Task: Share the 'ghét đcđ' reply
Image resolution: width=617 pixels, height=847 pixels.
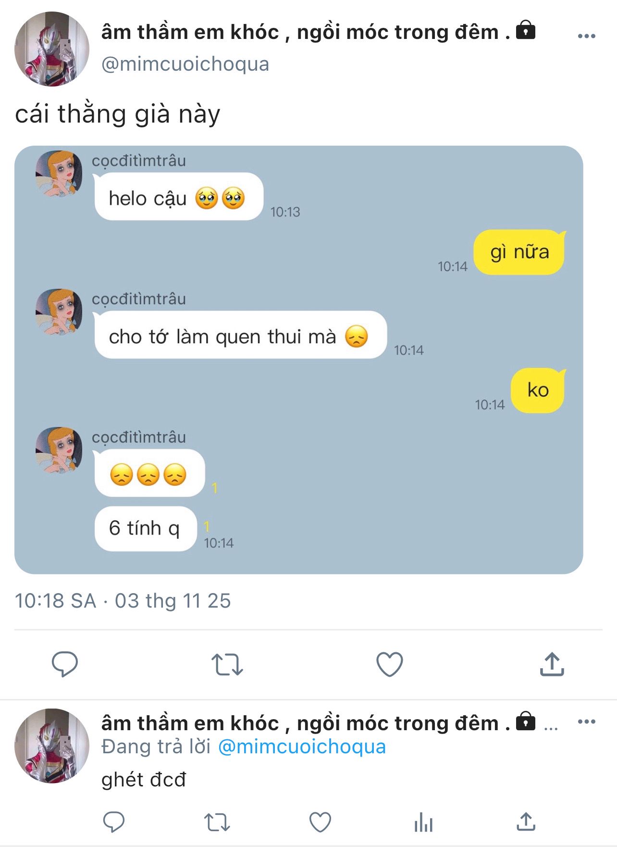Action: click(526, 822)
